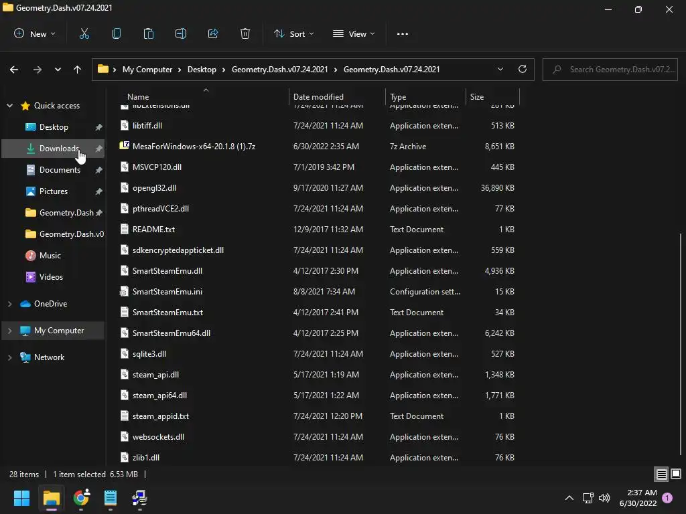This screenshot has height=514, width=686.
Task: Click the File Explorer taskbar icon
Action: [x=51, y=498]
